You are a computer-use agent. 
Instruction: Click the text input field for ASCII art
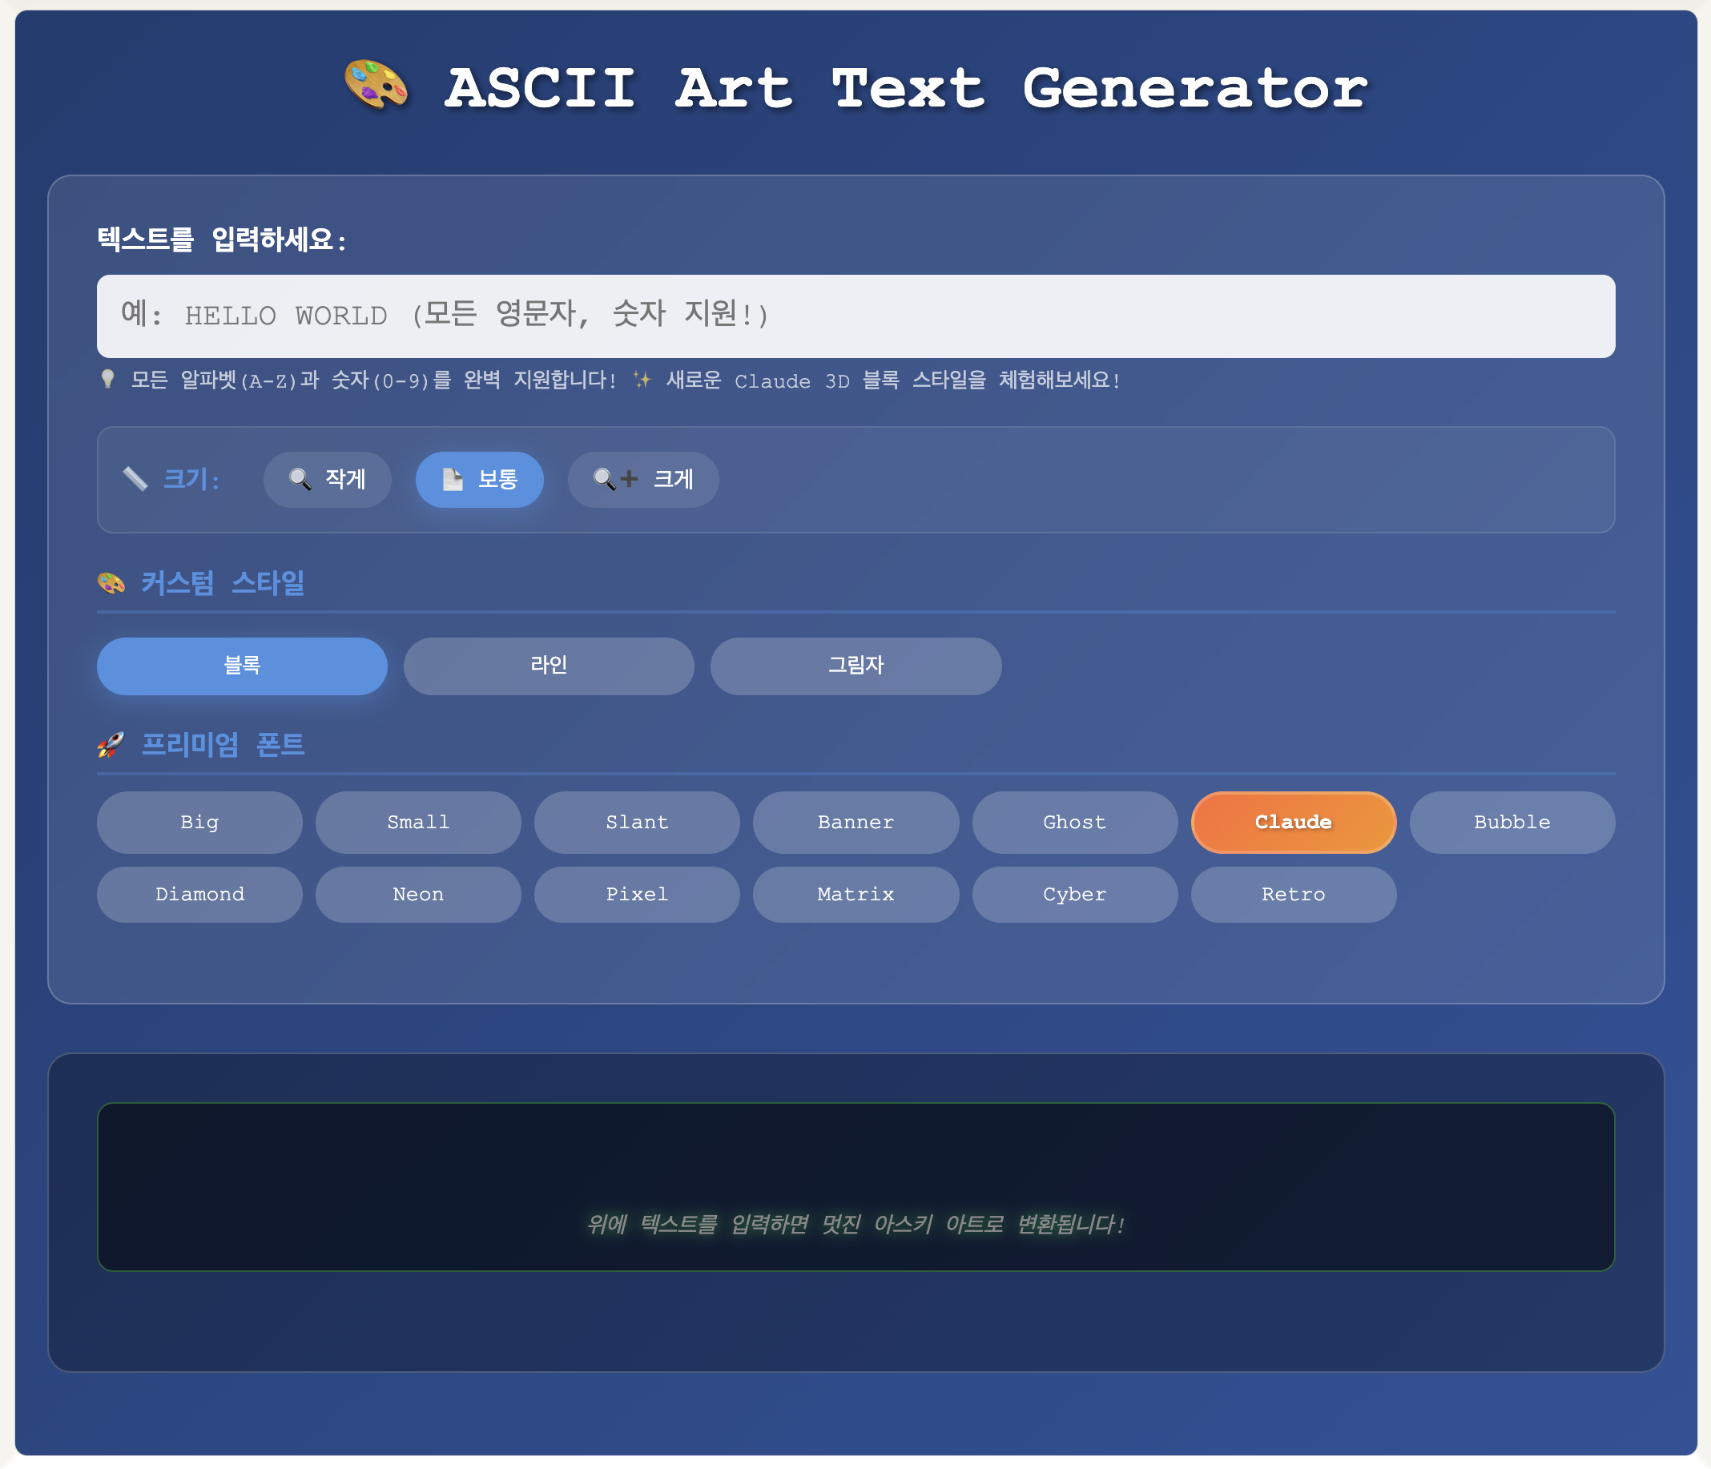(x=855, y=316)
